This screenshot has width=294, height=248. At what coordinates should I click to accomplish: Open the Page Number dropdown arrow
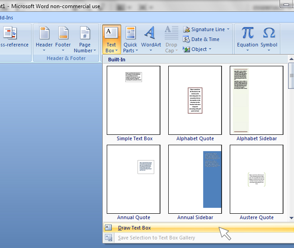pyautogui.click(x=95, y=51)
